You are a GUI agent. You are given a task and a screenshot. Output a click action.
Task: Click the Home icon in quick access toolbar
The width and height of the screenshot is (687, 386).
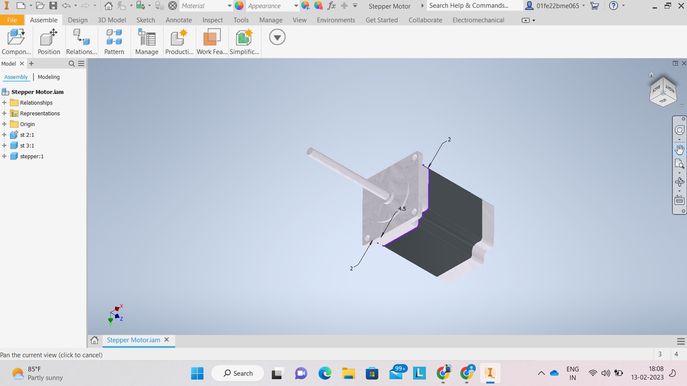(109, 6)
